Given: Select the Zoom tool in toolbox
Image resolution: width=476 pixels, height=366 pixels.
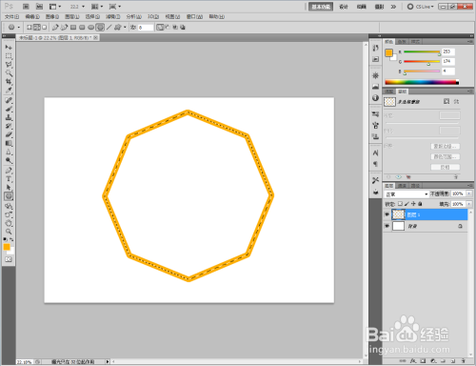Looking at the screenshot, I should pos(9,232).
